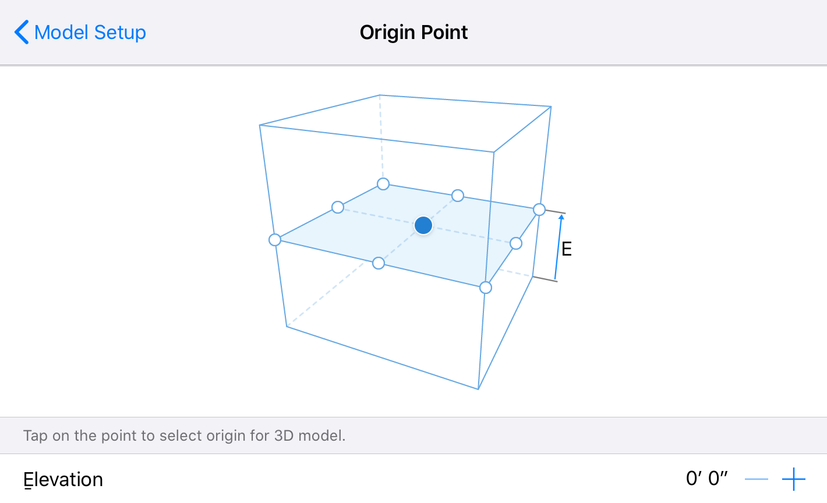Click the E label beside the elevation arrow

click(x=566, y=247)
